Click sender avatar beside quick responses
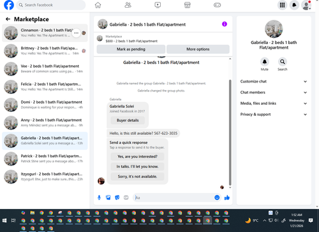The height and width of the screenshot is (232, 319). 101,181
